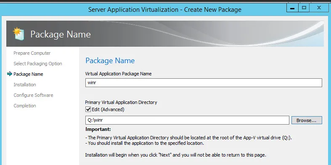331x165 pixels.
Task: Click the package wizard icon in the header
Action: coord(19,34)
